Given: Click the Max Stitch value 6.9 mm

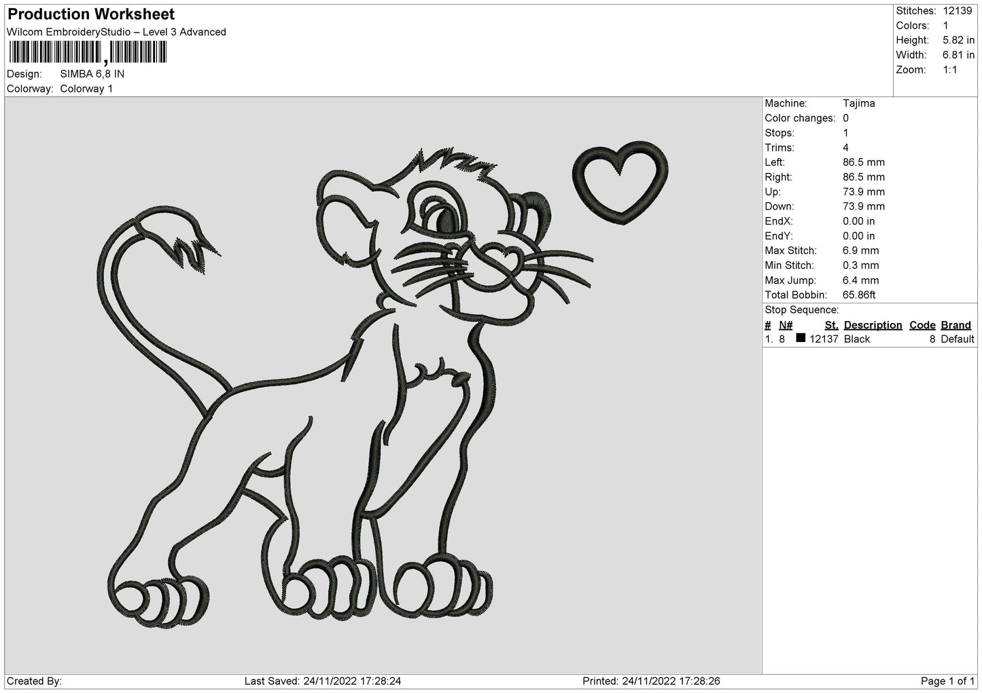Looking at the screenshot, I should 861,250.
